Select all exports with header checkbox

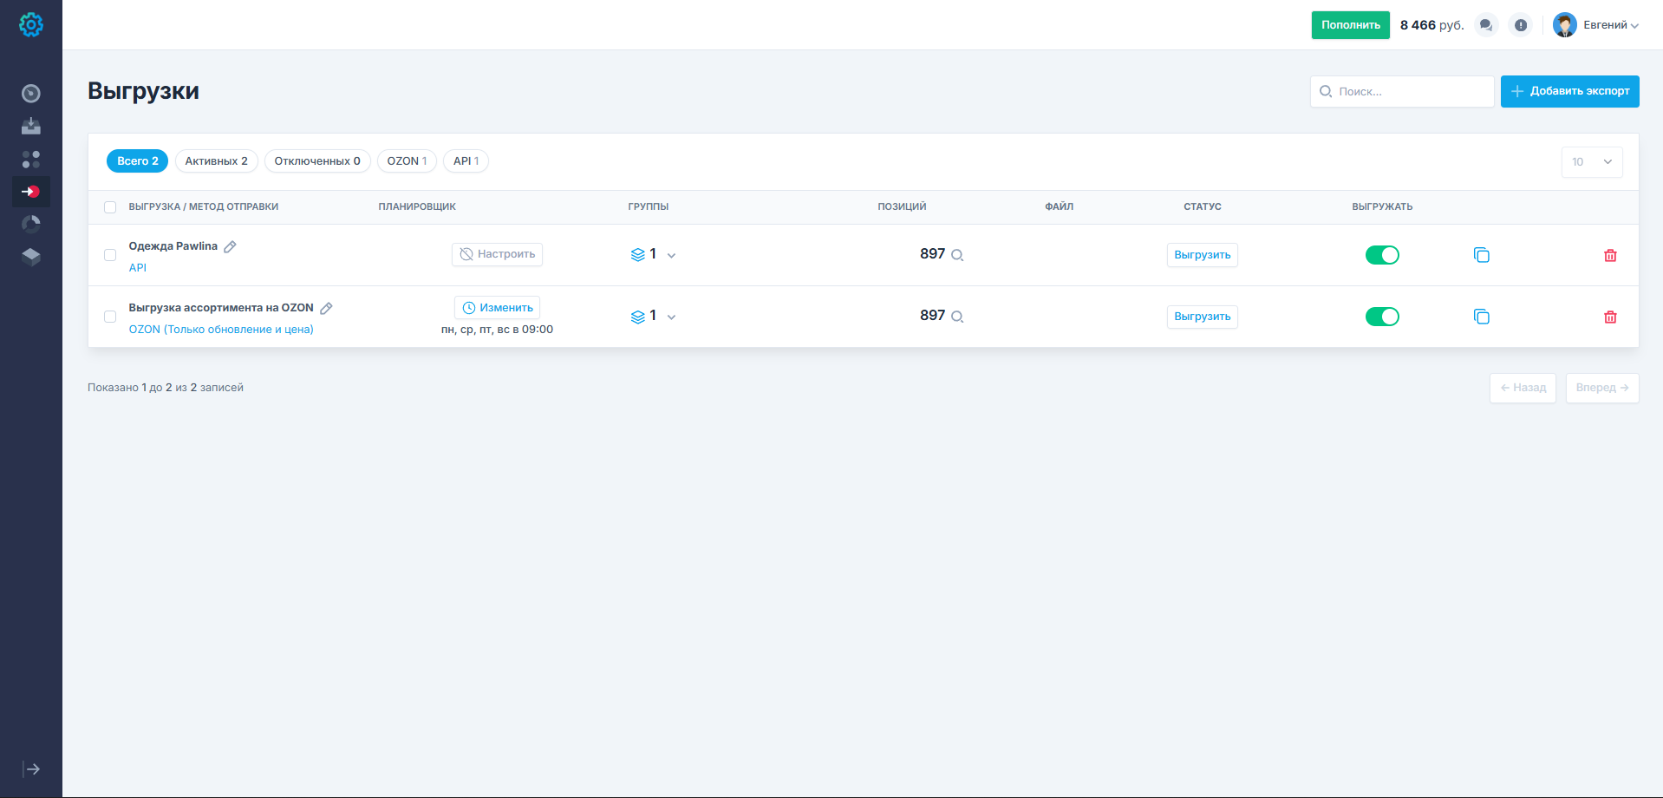point(110,207)
